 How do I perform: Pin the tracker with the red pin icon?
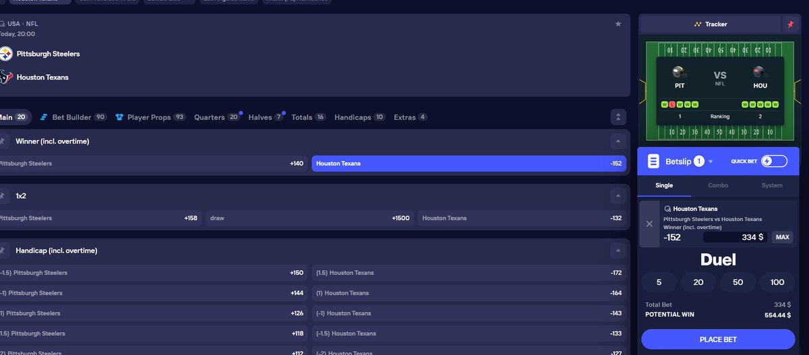(x=790, y=24)
